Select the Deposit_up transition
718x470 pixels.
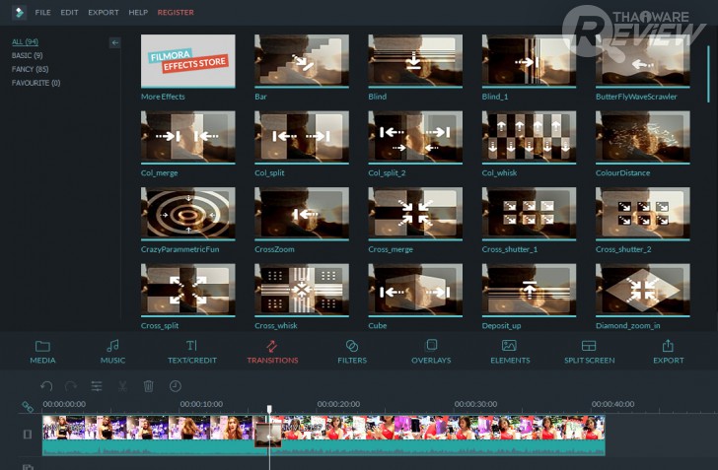coord(529,290)
